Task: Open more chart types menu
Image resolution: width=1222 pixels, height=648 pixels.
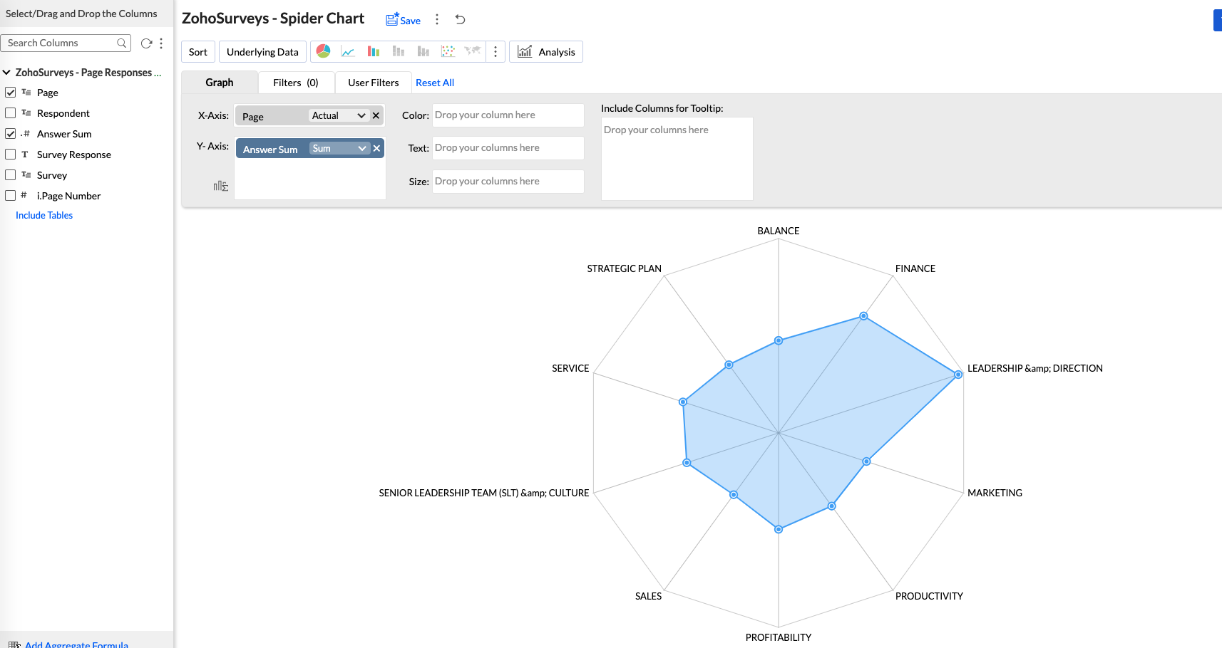Action: (x=496, y=51)
